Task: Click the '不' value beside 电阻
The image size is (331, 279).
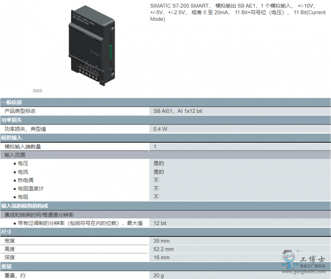Action: [x=156, y=197]
